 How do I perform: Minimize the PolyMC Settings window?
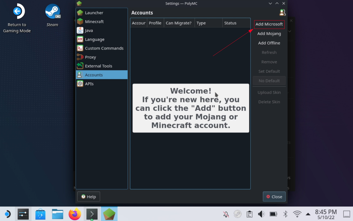click(270, 3)
